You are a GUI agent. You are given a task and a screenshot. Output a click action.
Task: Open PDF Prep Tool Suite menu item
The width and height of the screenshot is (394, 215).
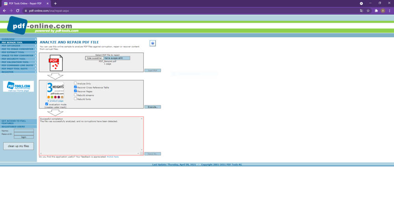[19, 68]
